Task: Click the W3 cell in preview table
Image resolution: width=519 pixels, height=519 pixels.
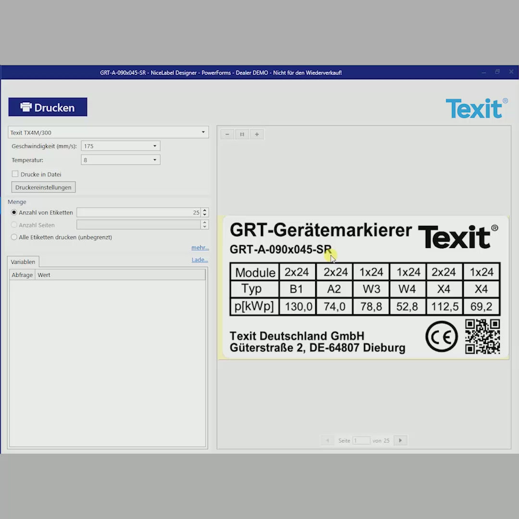Action: coord(371,289)
